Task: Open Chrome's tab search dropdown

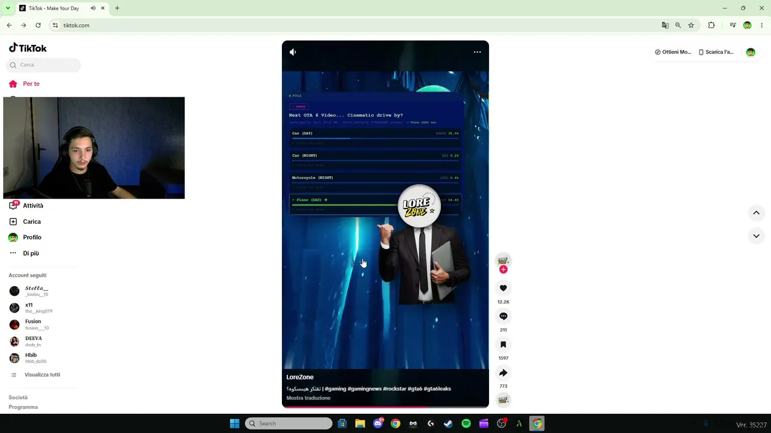Action: point(8,8)
